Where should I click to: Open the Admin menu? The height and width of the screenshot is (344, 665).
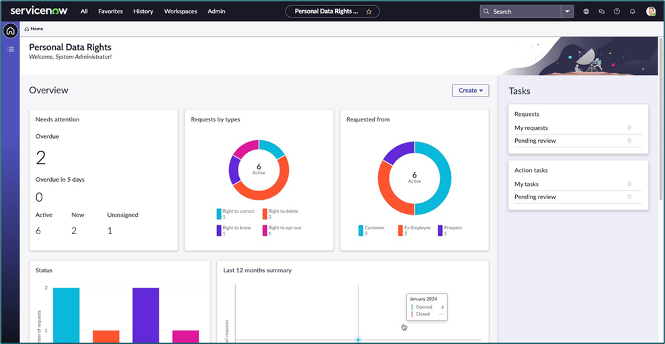pos(216,11)
